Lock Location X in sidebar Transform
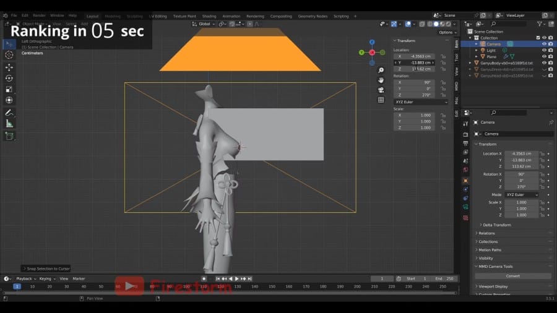Image resolution: width=557 pixels, height=313 pixels. point(443,56)
